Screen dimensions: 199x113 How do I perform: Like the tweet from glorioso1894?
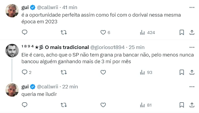point(103,72)
